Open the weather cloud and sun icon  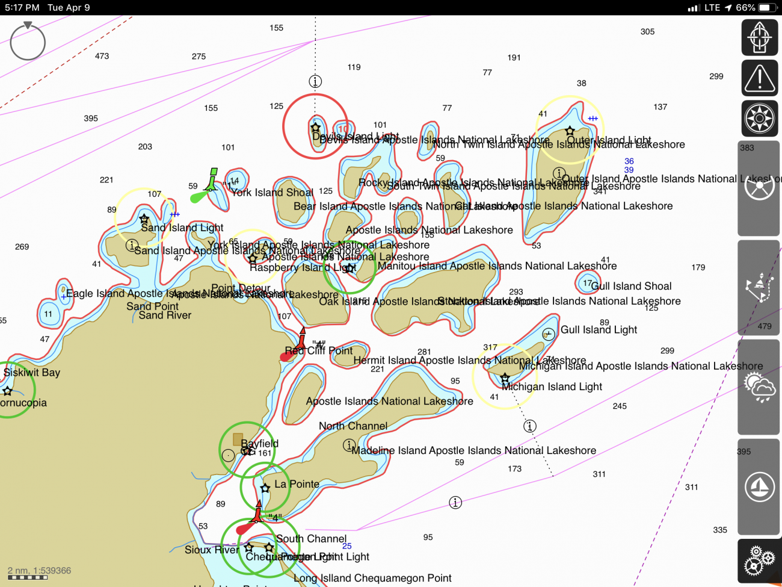click(759, 387)
